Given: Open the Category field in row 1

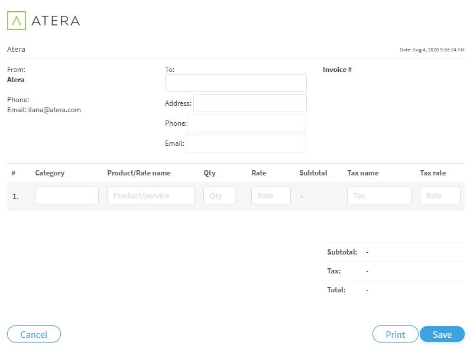Looking at the screenshot, I should point(67,195).
